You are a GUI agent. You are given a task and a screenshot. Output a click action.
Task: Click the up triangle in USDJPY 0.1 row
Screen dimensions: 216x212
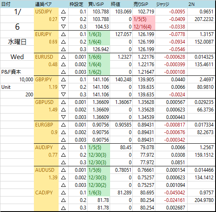(x=63, y=12)
